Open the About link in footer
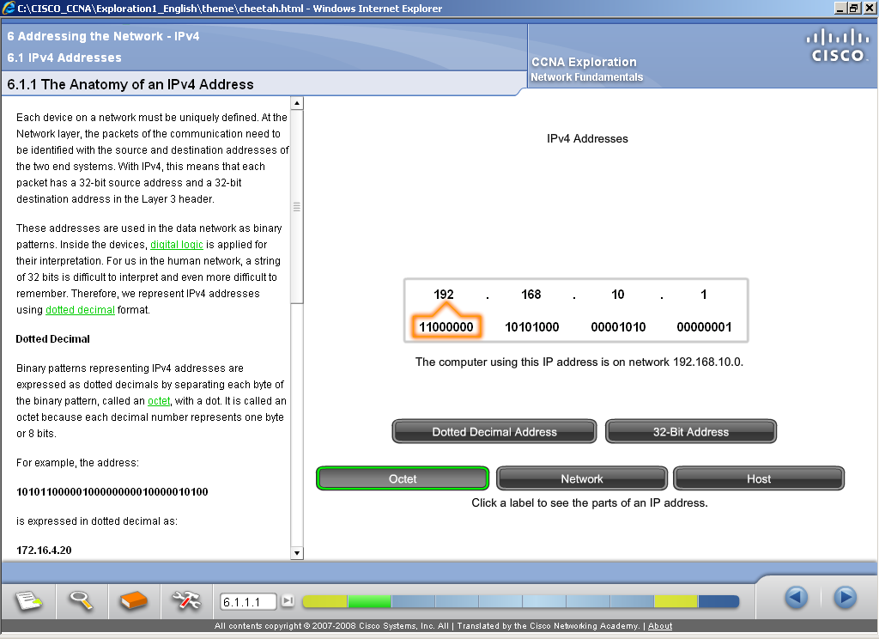The width and height of the screenshot is (879, 639). click(x=660, y=626)
